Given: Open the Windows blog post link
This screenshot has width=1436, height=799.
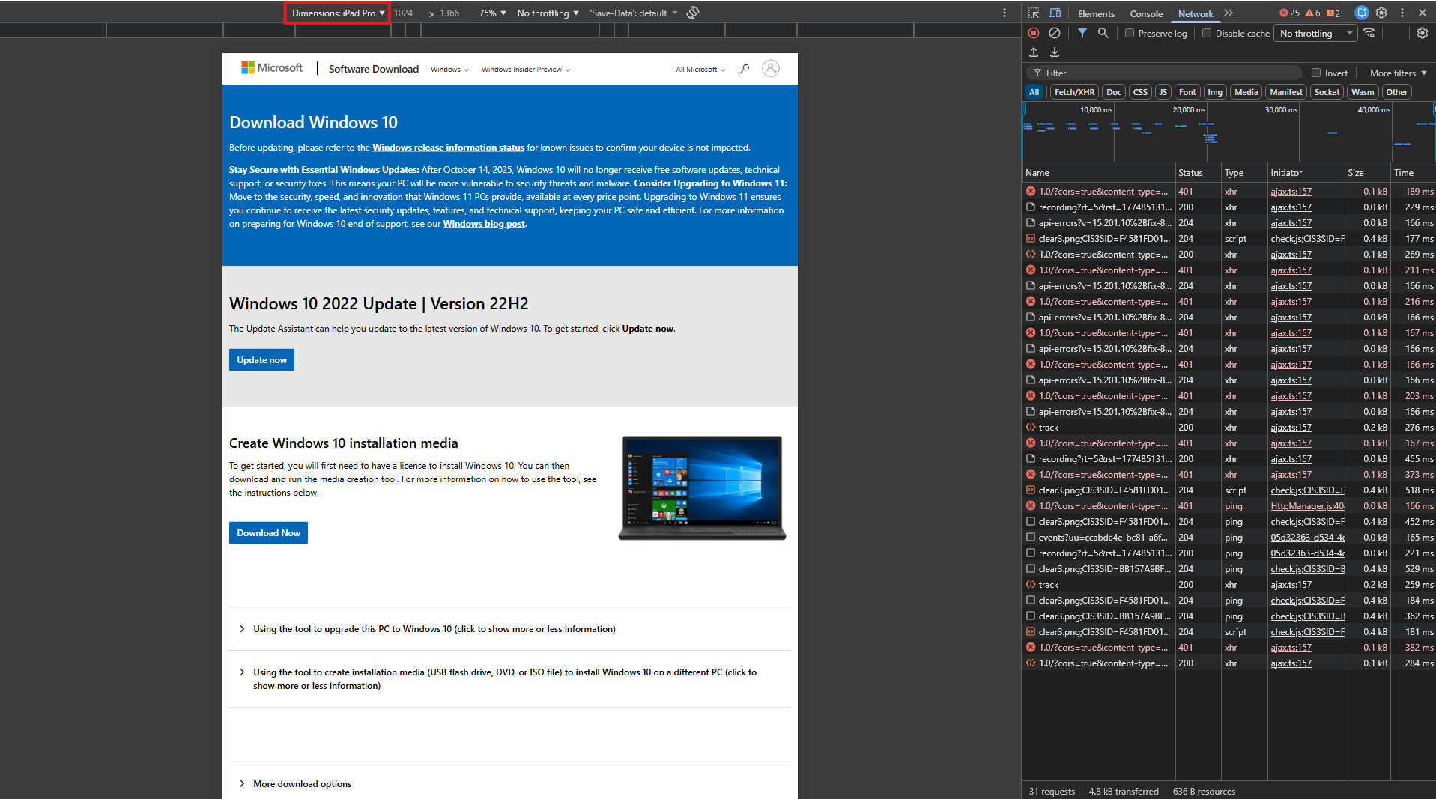Looking at the screenshot, I should [484, 224].
